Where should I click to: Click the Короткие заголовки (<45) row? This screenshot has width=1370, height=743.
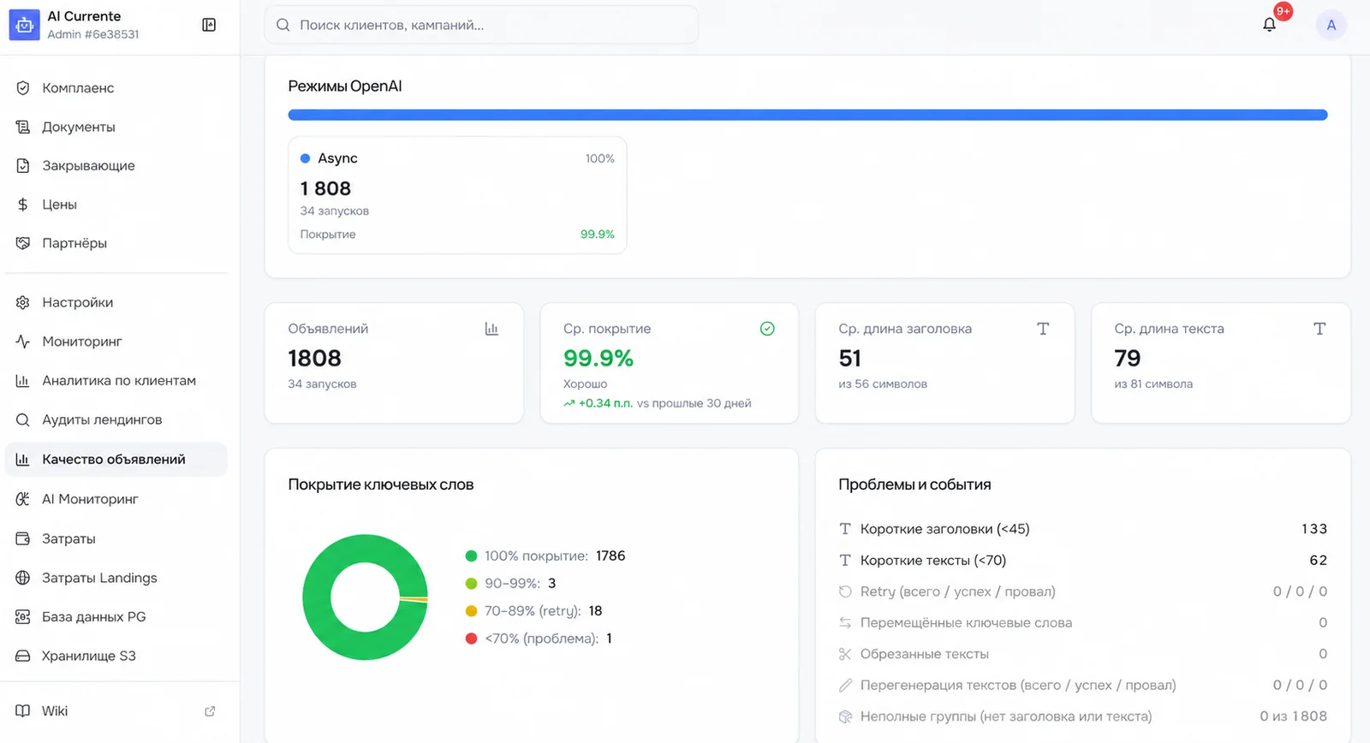1082,529
